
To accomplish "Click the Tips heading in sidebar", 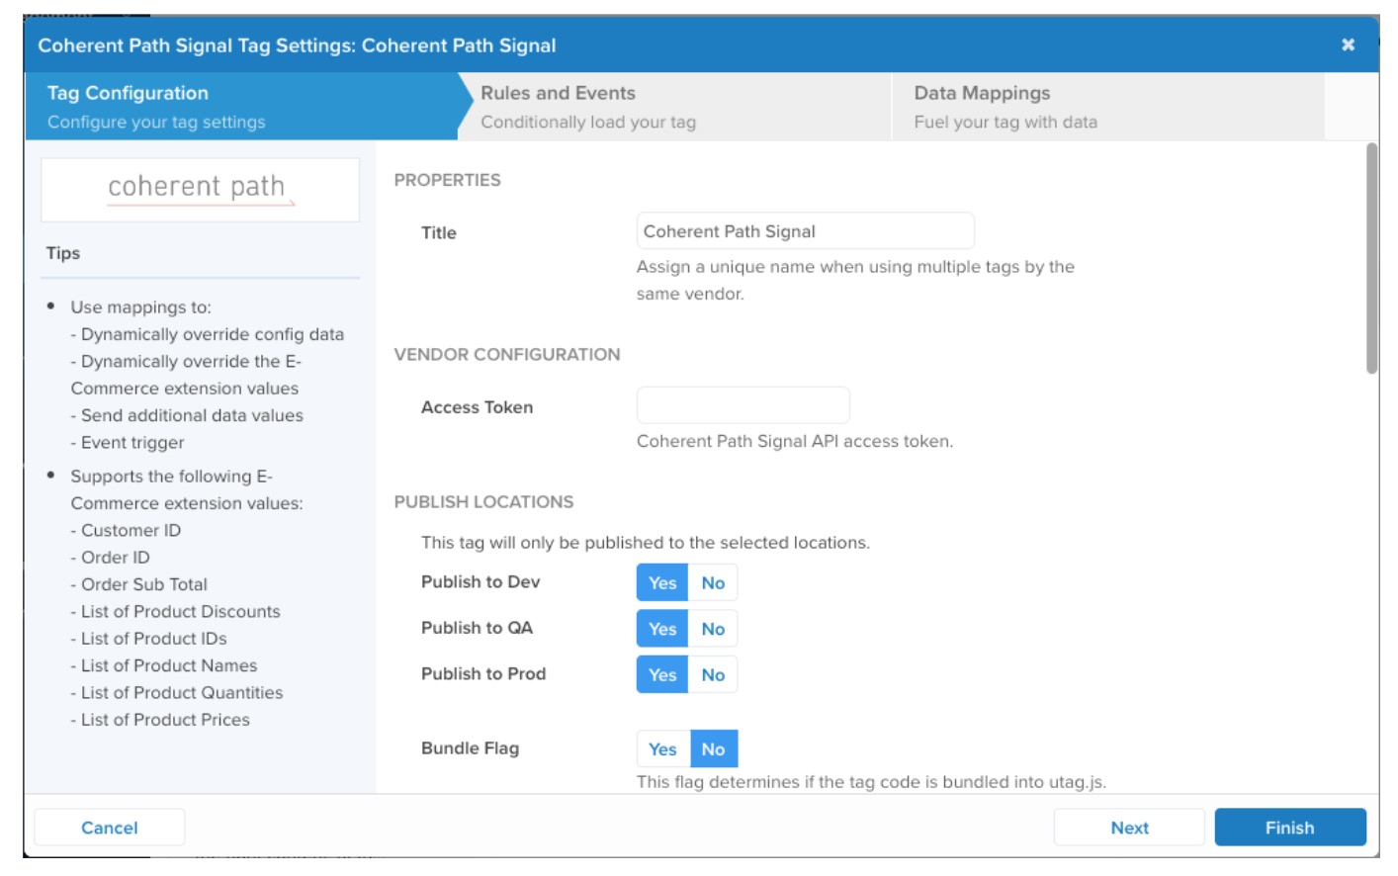I will pyautogui.click(x=63, y=253).
